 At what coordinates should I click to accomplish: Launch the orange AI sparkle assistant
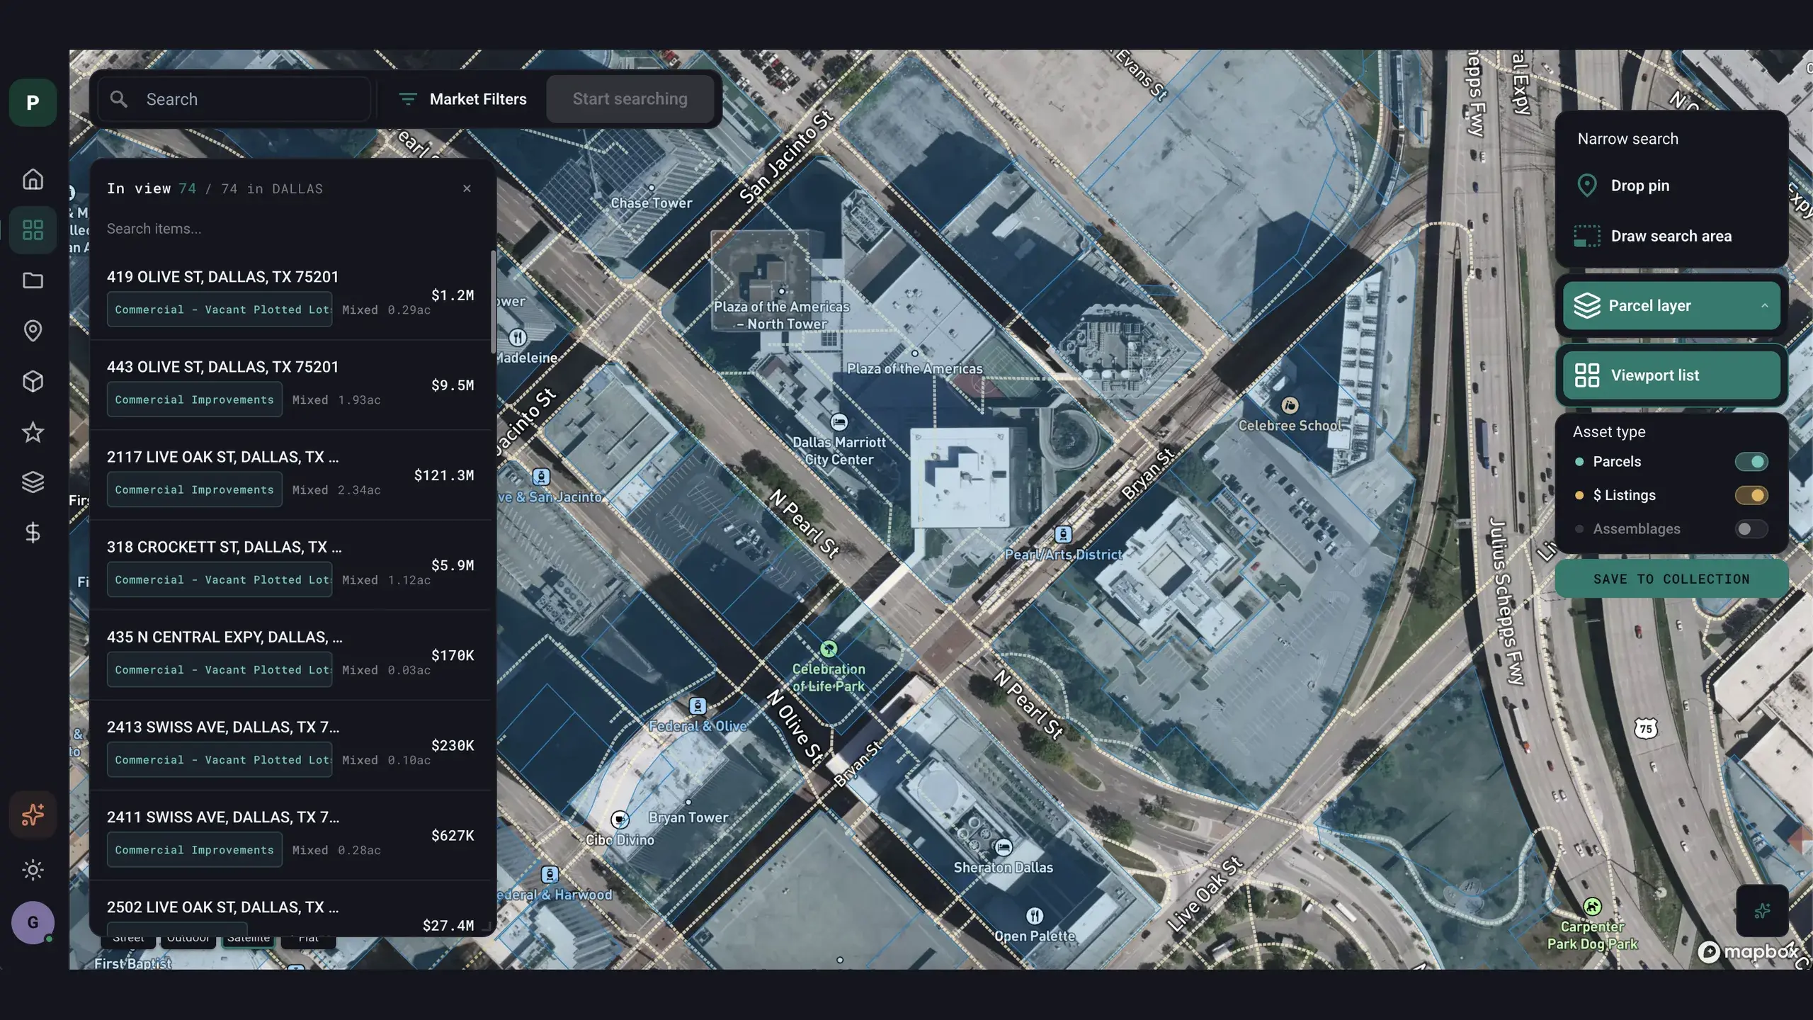click(33, 815)
